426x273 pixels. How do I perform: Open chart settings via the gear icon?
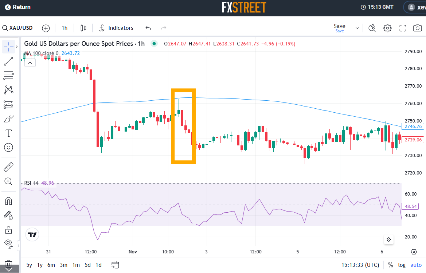[387, 28]
